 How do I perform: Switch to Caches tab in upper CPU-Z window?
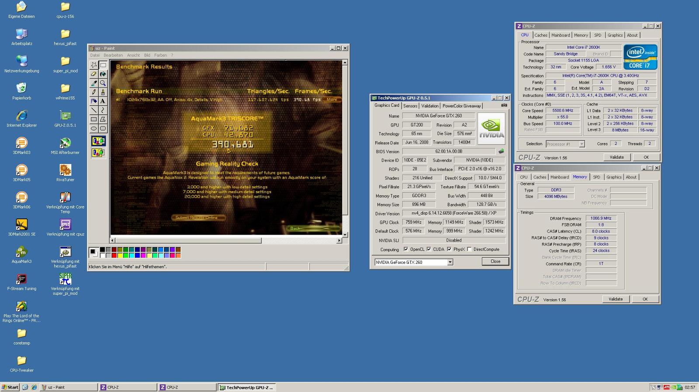(540, 35)
